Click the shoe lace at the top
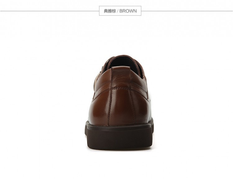This screenshot has height=179, width=233. [119, 57]
